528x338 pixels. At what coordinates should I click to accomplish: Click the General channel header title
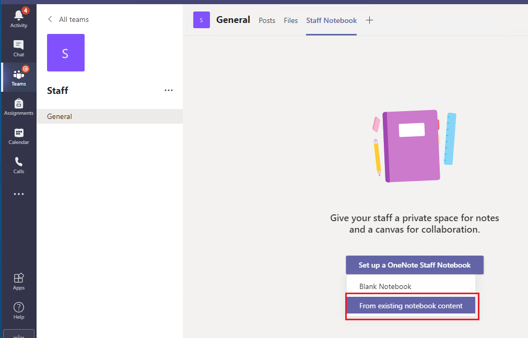click(233, 20)
